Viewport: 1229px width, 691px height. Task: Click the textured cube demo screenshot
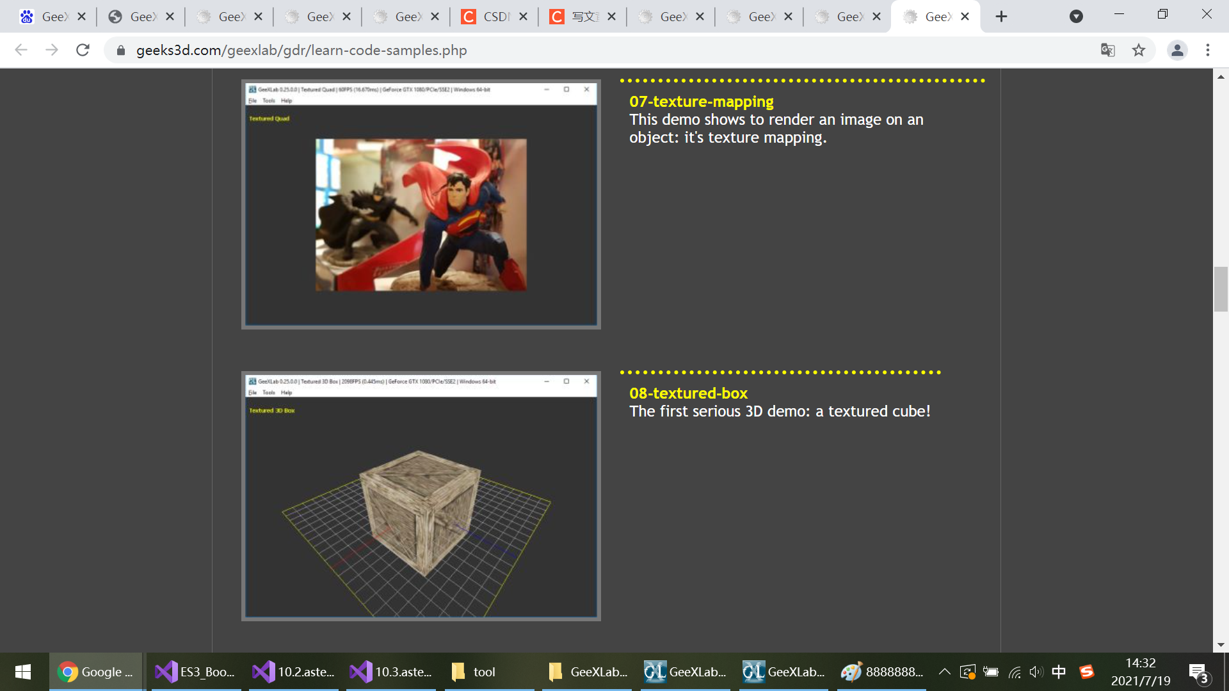pyautogui.click(x=421, y=496)
